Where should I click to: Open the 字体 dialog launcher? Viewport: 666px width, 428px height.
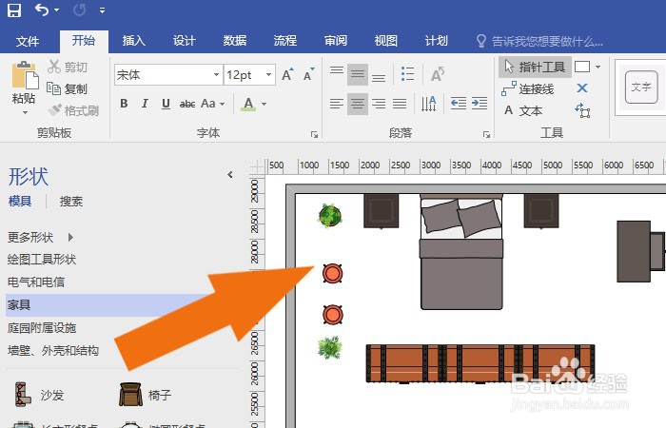coord(314,135)
